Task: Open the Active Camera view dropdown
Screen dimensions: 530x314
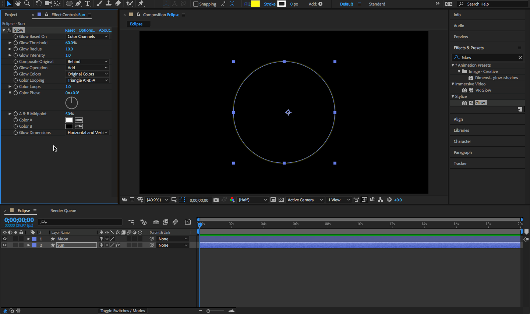Action: point(305,200)
